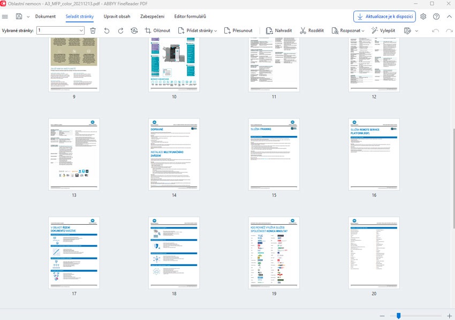Select page 17 thumbnail
This screenshot has height=320, width=455.
click(x=74, y=253)
